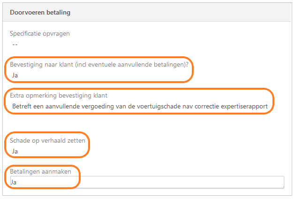This screenshot has height=199, width=295.
Task: Click the empty right end of the Betalingen aanmaken field
Action: (x=234, y=182)
